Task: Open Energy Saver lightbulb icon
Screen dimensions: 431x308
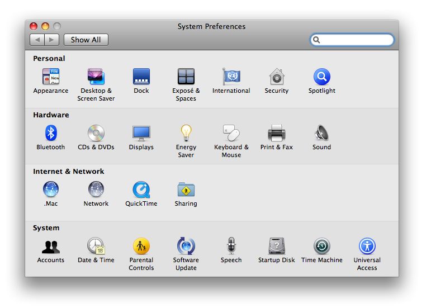Action: (186, 132)
